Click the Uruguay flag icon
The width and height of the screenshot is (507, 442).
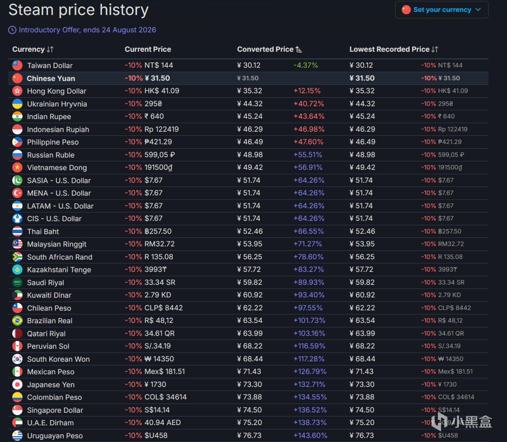coord(17,436)
